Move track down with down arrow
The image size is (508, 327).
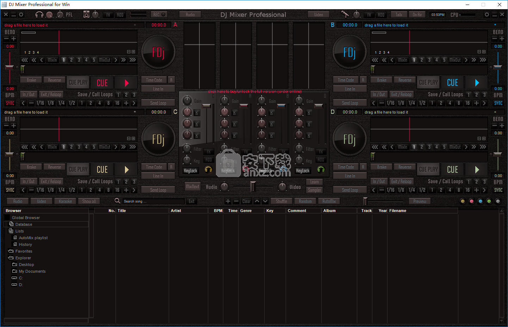(x=265, y=201)
